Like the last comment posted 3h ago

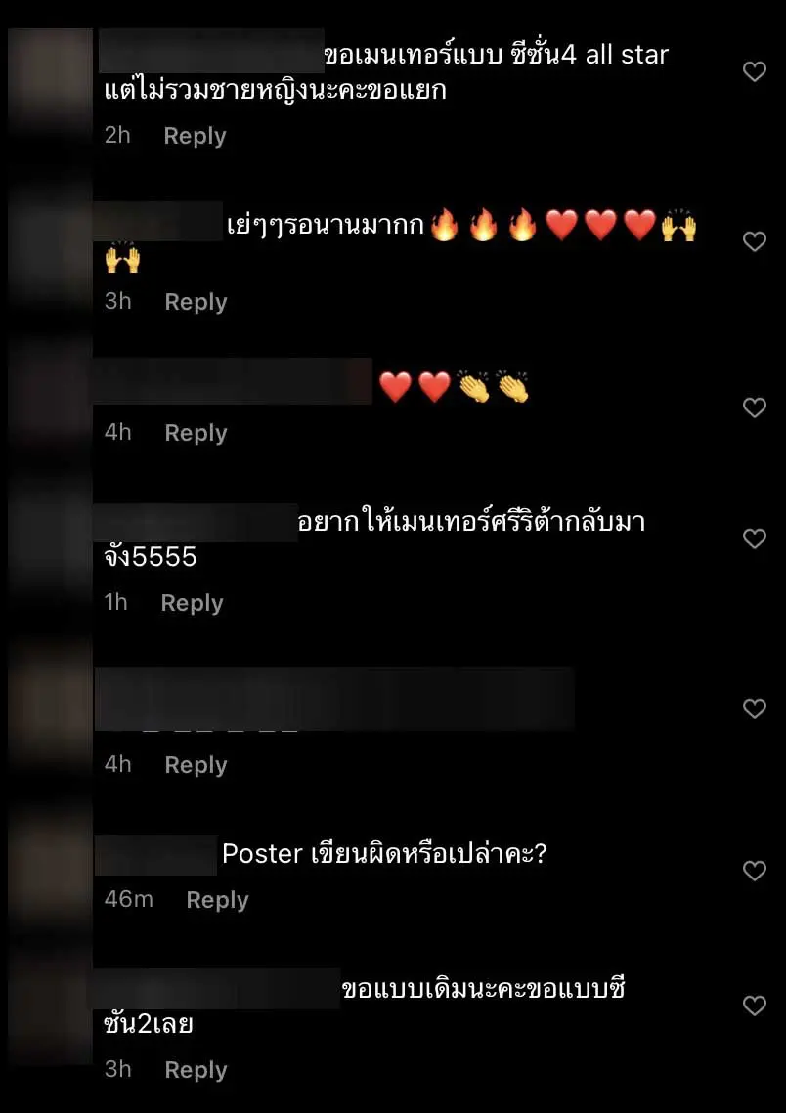pos(754,1006)
